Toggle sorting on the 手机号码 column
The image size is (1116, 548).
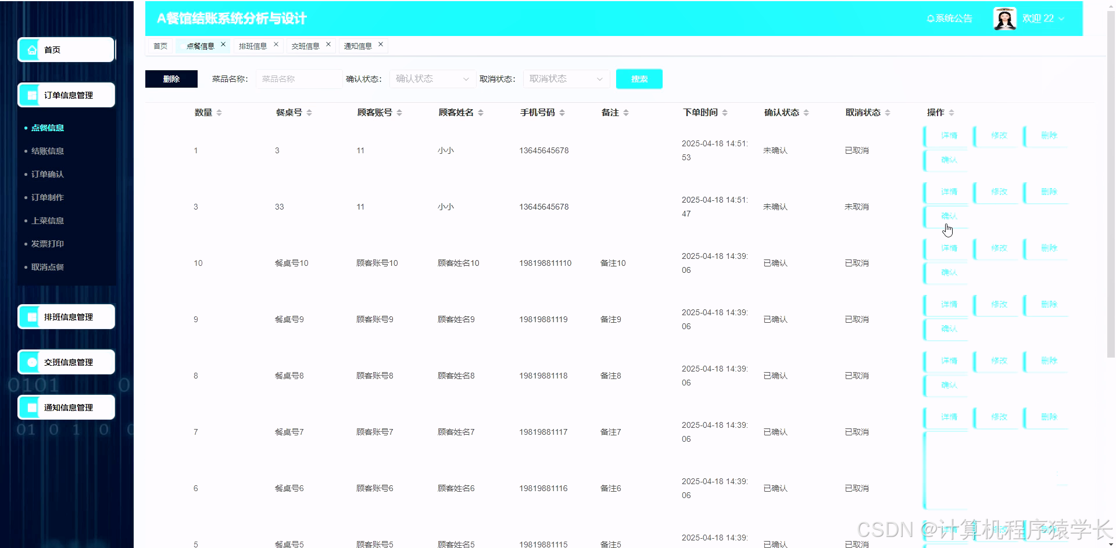[562, 112]
